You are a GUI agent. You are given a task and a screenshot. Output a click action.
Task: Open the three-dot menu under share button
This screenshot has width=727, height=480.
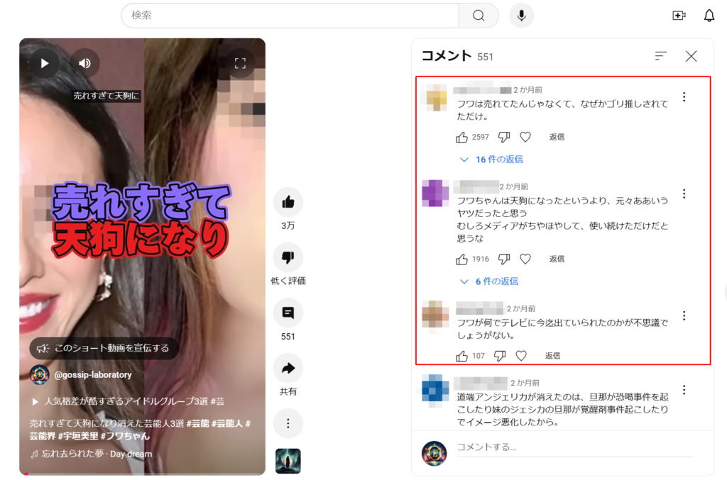(288, 424)
